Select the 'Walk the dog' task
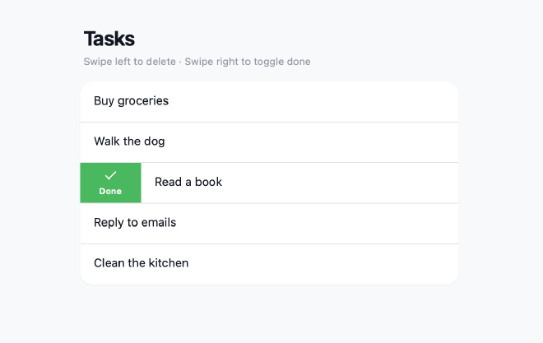 coord(269,142)
